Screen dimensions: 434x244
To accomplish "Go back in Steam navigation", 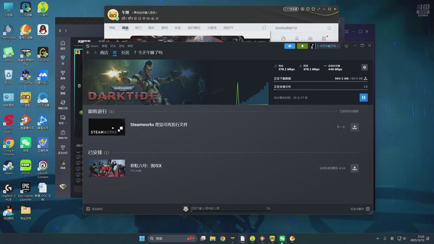I will pyautogui.click(x=88, y=53).
